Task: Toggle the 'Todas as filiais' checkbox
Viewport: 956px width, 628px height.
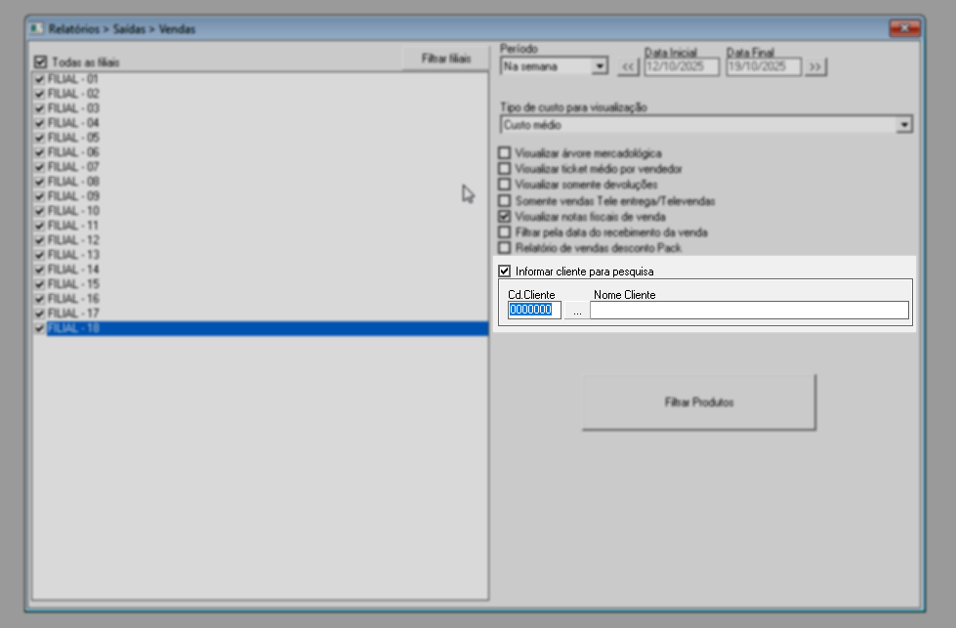Action: point(40,62)
